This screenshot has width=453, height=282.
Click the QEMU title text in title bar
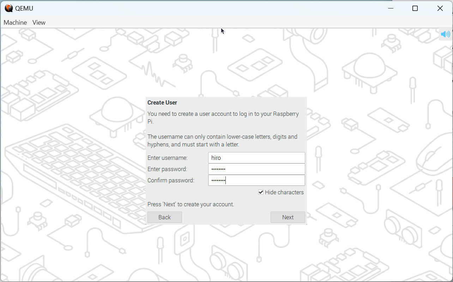click(x=24, y=8)
